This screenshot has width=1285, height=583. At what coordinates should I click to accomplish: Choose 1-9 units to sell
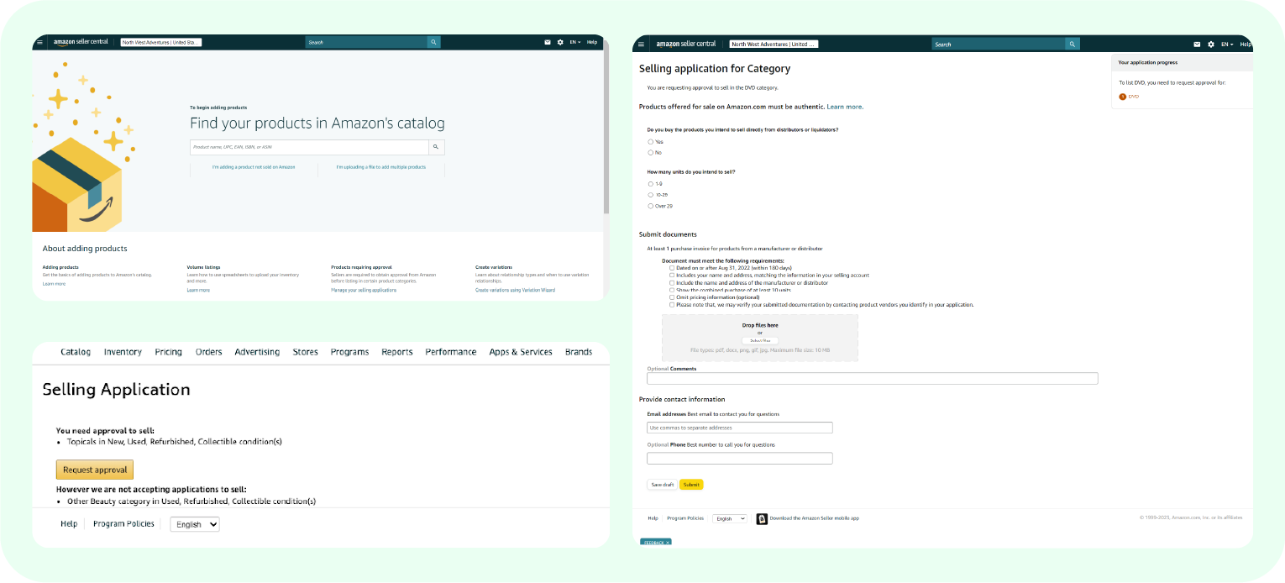tap(650, 184)
